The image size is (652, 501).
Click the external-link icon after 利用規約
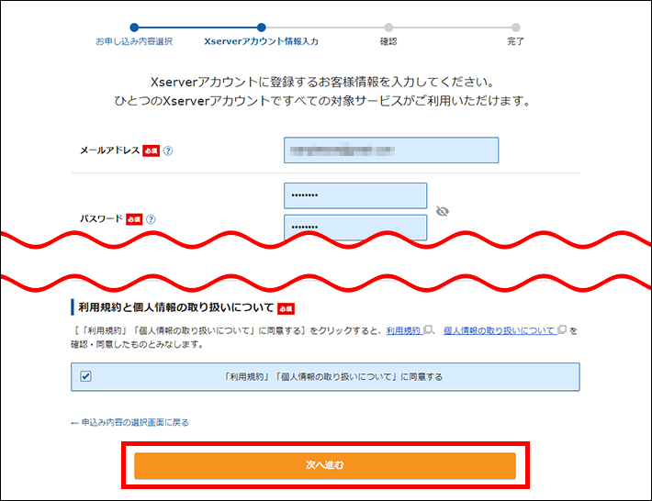(427, 329)
